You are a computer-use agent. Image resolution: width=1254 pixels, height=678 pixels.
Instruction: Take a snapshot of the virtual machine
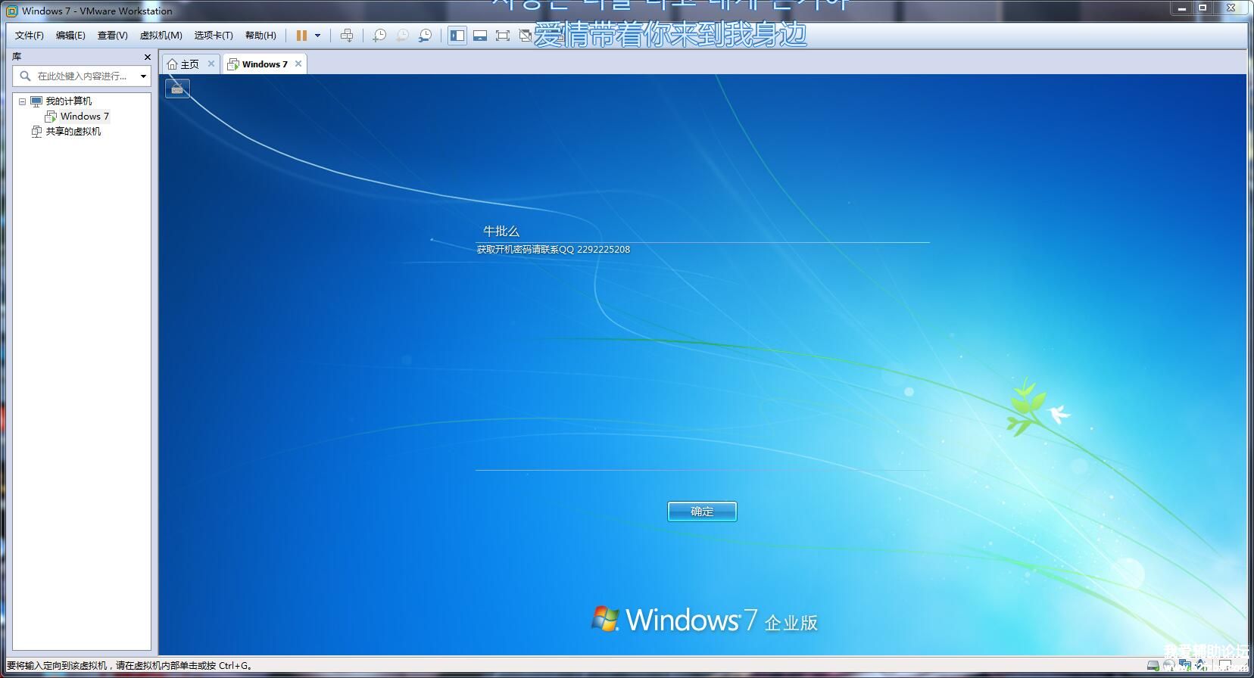(379, 36)
